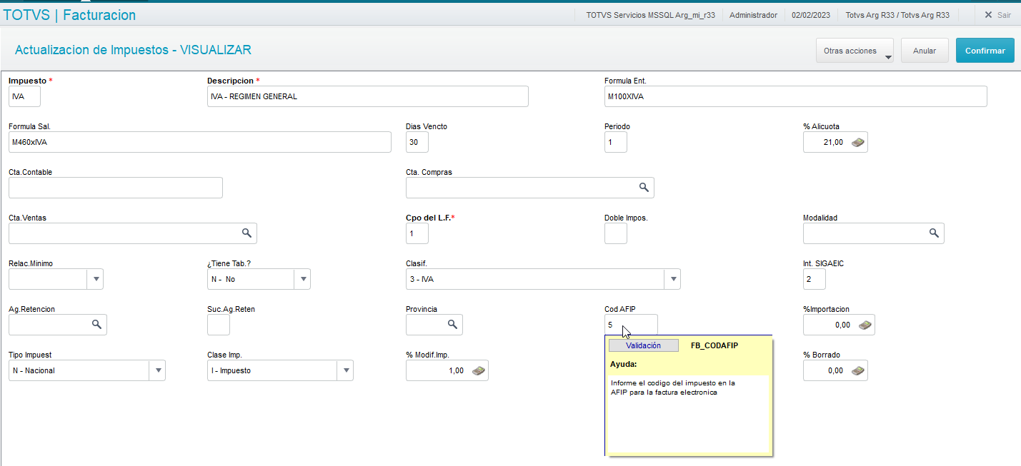Click the Formula Ent. field
This screenshot has height=466, width=1021.
coord(796,96)
